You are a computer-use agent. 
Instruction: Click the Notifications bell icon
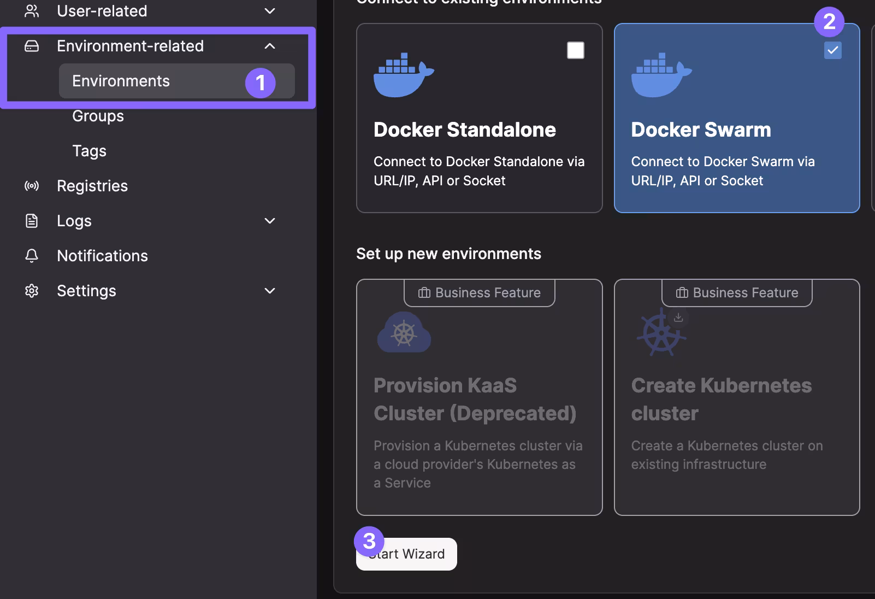32,256
